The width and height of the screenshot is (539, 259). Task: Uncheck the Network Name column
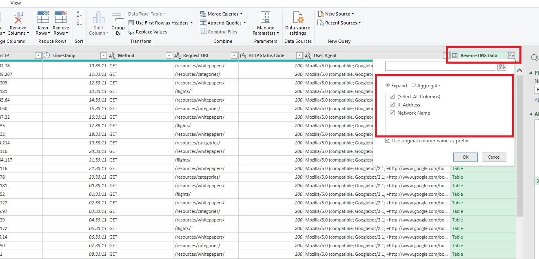pyautogui.click(x=392, y=113)
